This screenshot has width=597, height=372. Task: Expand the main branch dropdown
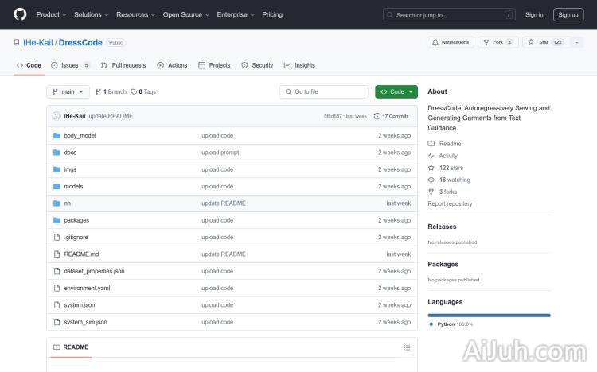point(67,92)
